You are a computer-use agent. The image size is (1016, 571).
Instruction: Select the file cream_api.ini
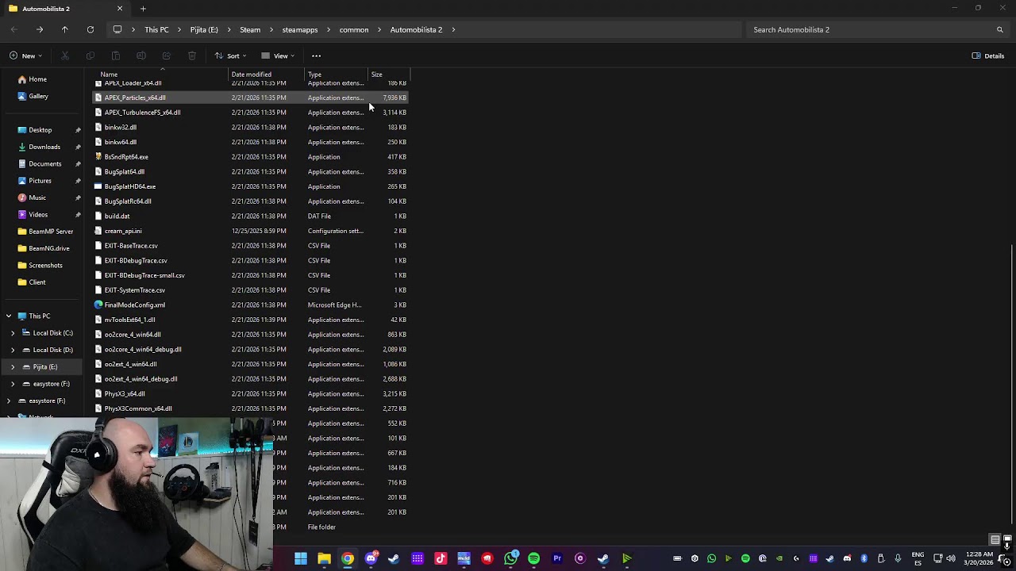(123, 231)
